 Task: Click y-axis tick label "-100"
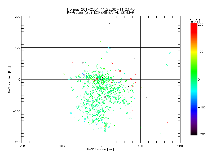[x=16, y=111]
